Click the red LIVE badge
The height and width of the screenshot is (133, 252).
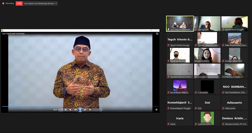19,3
